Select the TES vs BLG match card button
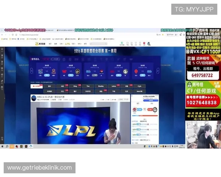The image size is (221, 177). click(x=143, y=75)
